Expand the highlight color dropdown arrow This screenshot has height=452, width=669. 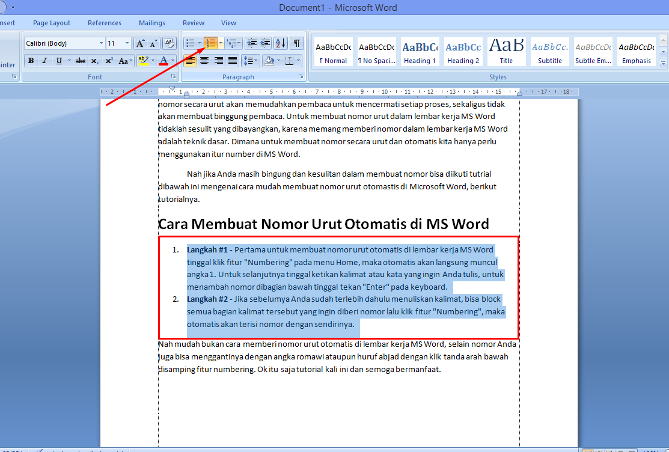coord(152,61)
